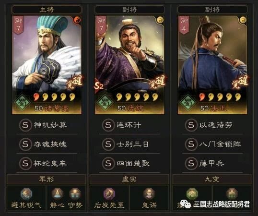
Task: Click the 避其锐气 formation skill icon
Action: tap(26, 194)
